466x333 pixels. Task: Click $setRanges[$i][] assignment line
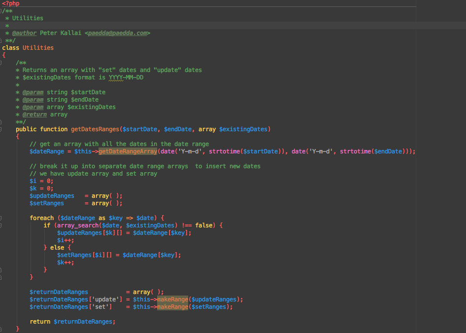pyautogui.click(x=119, y=255)
